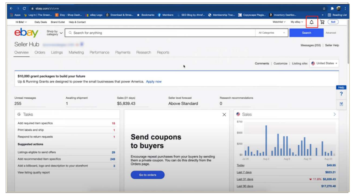Open United States listing site dropdown
The height and width of the screenshot is (195, 352).
(324, 63)
